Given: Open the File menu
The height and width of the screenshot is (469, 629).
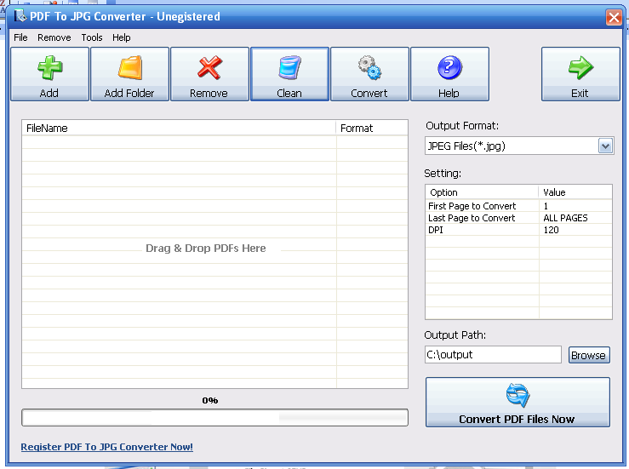Looking at the screenshot, I should [x=20, y=37].
